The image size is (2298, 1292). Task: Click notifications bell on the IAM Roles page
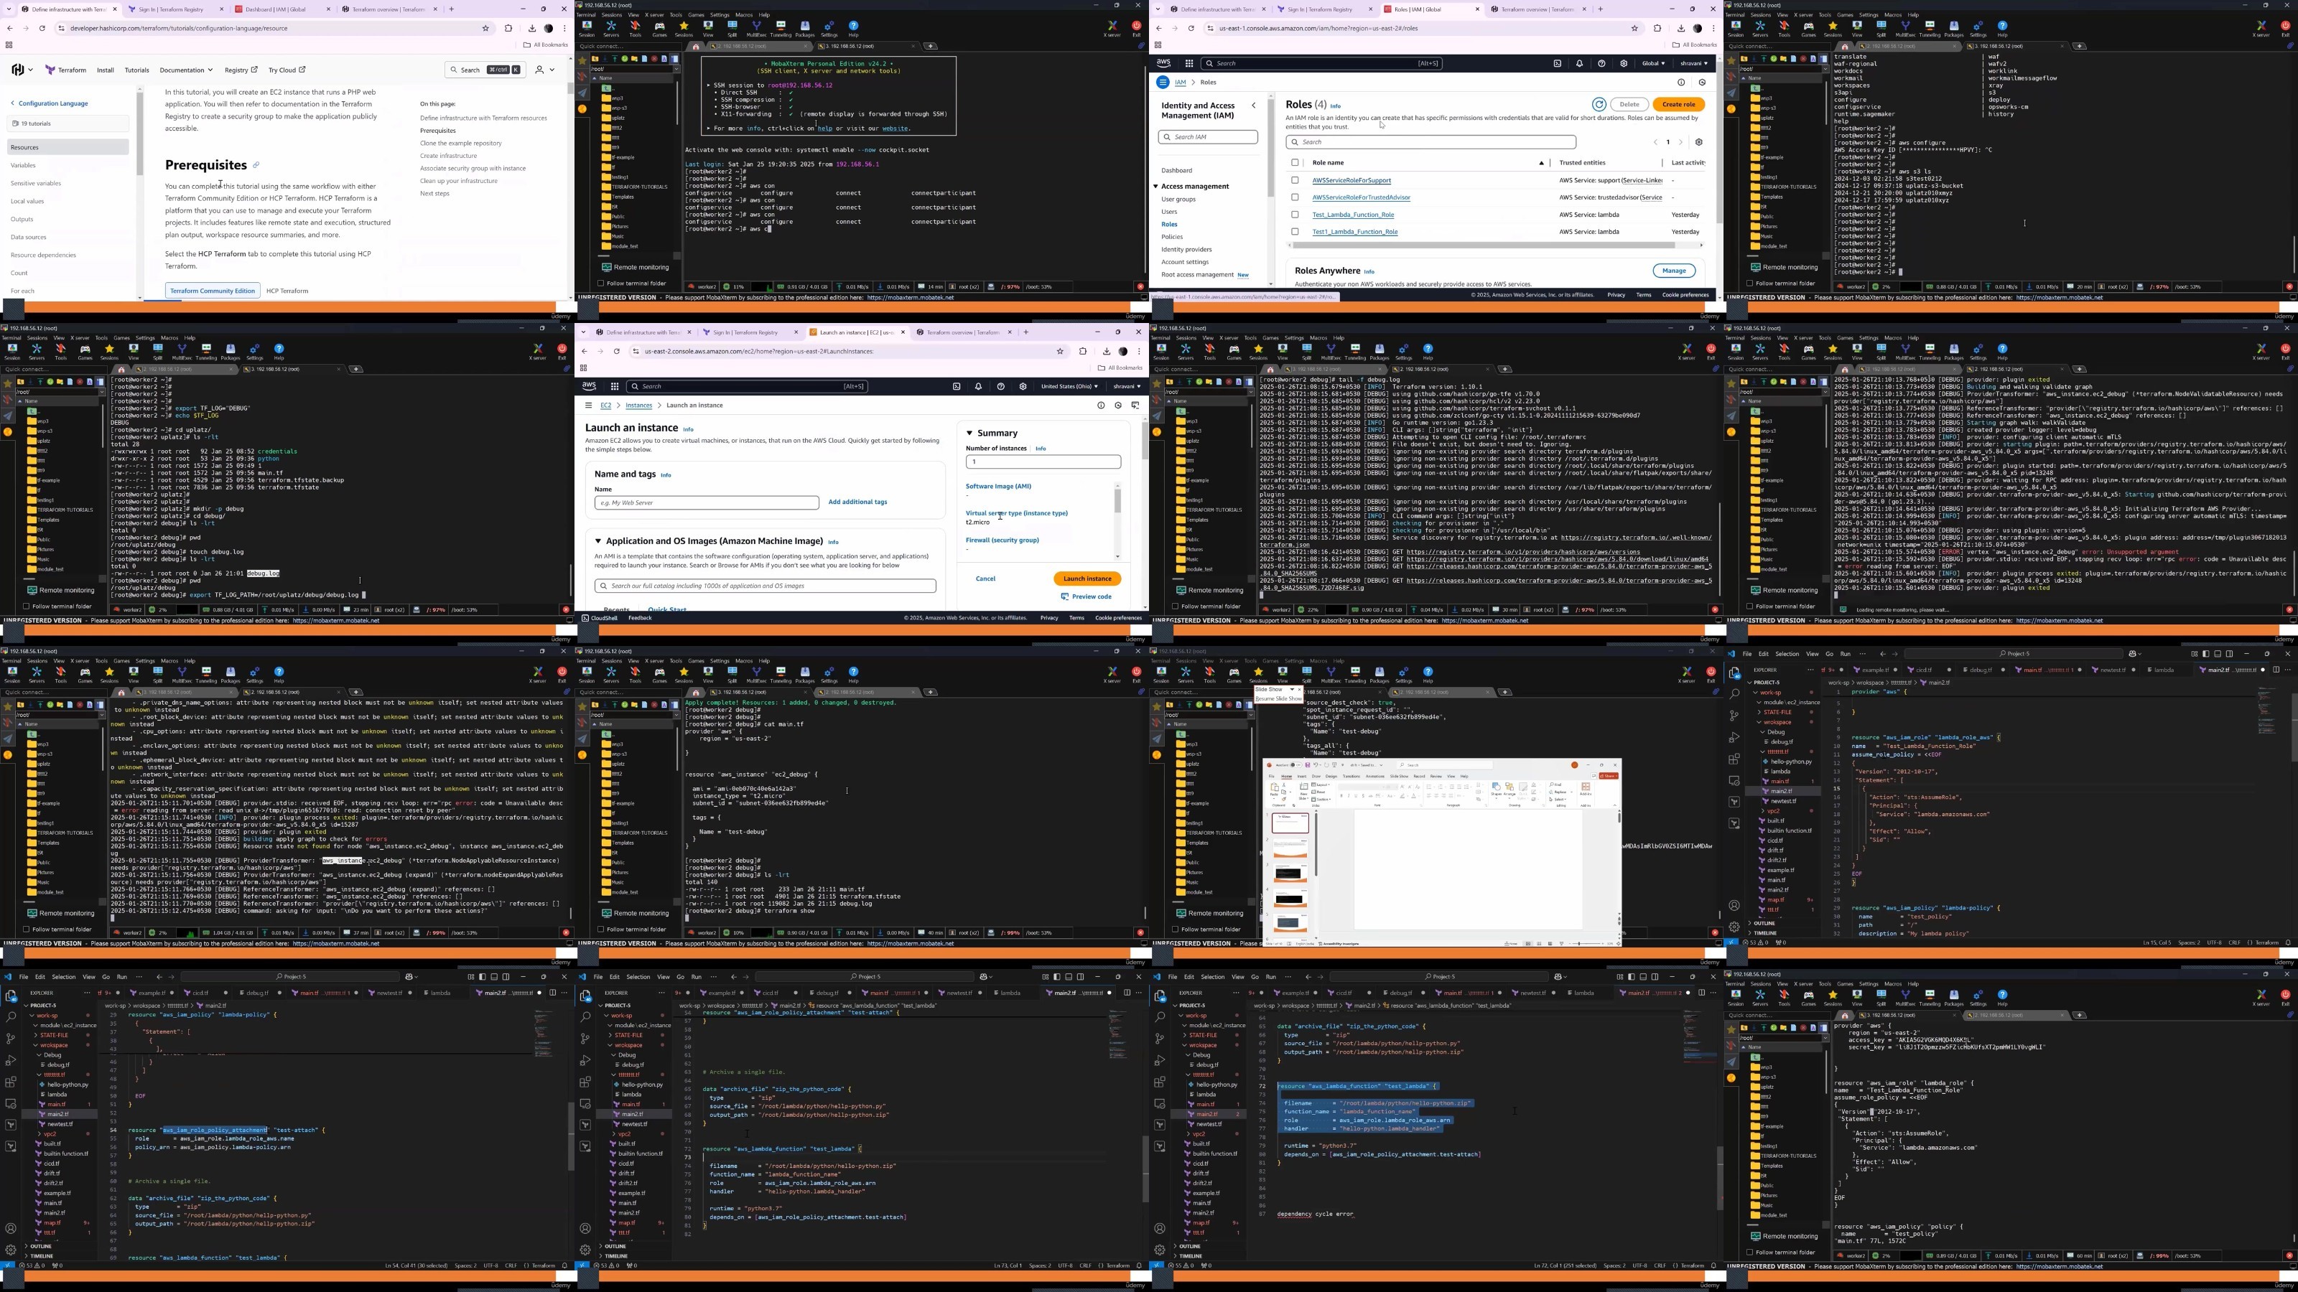[x=1579, y=63]
